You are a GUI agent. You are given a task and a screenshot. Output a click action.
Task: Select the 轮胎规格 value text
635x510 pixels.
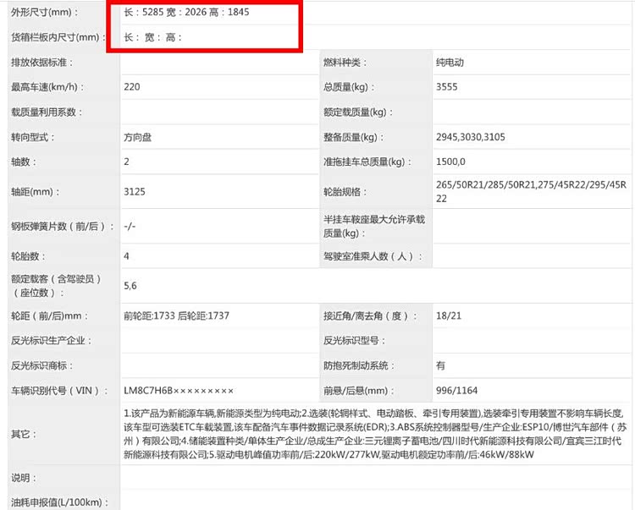(x=530, y=191)
